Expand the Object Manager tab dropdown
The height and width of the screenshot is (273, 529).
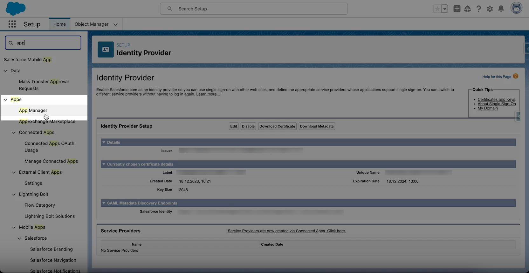pyautogui.click(x=115, y=24)
